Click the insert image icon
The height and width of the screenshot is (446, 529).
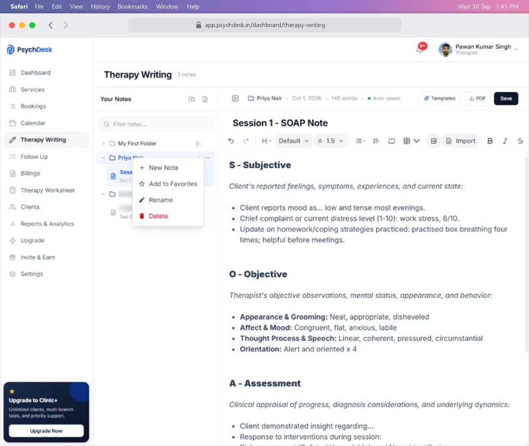434,141
